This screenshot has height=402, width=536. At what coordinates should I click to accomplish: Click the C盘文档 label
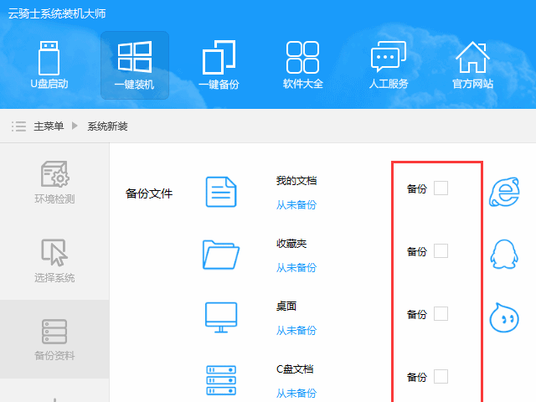point(295,368)
